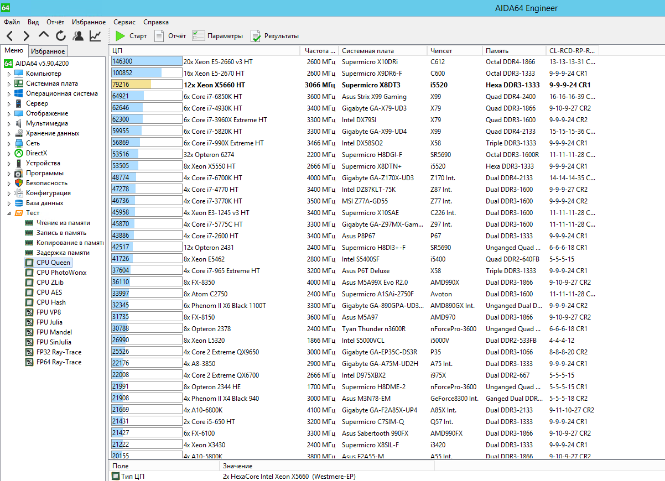The image size is (665, 481).
Task: Select CPU AES benchmark
Action: pyautogui.click(x=49, y=292)
